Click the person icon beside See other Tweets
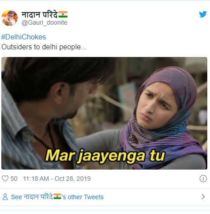210x214 pixels. pyautogui.click(x=5, y=197)
